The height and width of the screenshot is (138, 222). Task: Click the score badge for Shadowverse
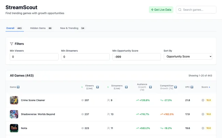tap(208, 114)
